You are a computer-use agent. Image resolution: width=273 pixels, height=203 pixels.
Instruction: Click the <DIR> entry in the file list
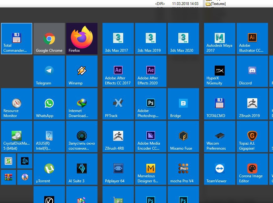click(x=160, y=4)
